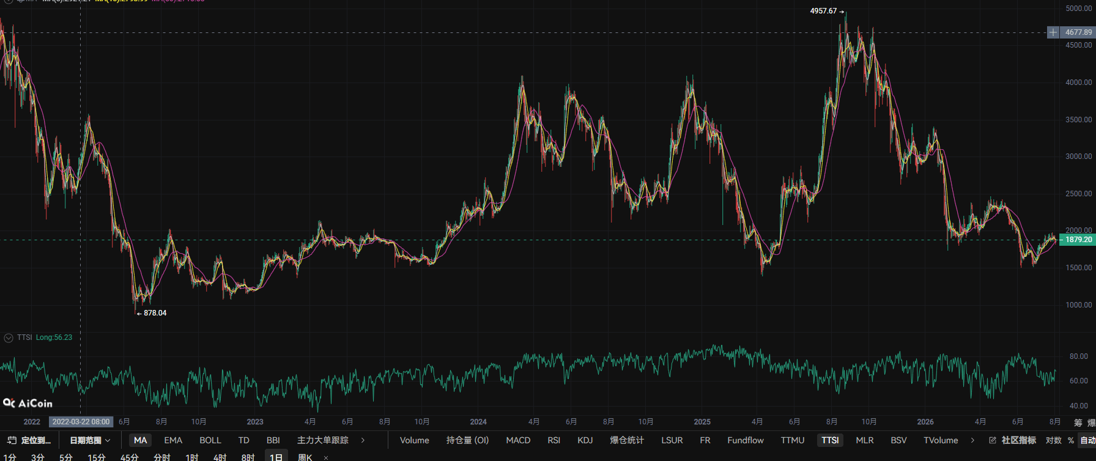Enable the BBI indicator

pyautogui.click(x=273, y=440)
